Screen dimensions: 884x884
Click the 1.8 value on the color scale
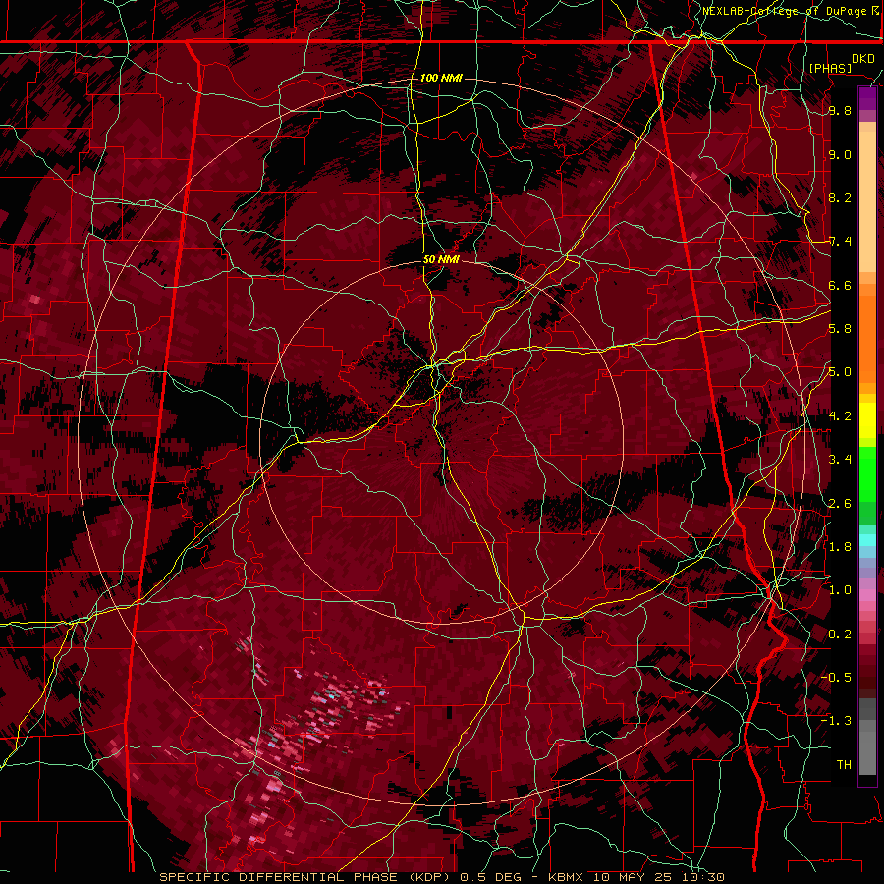[840, 547]
